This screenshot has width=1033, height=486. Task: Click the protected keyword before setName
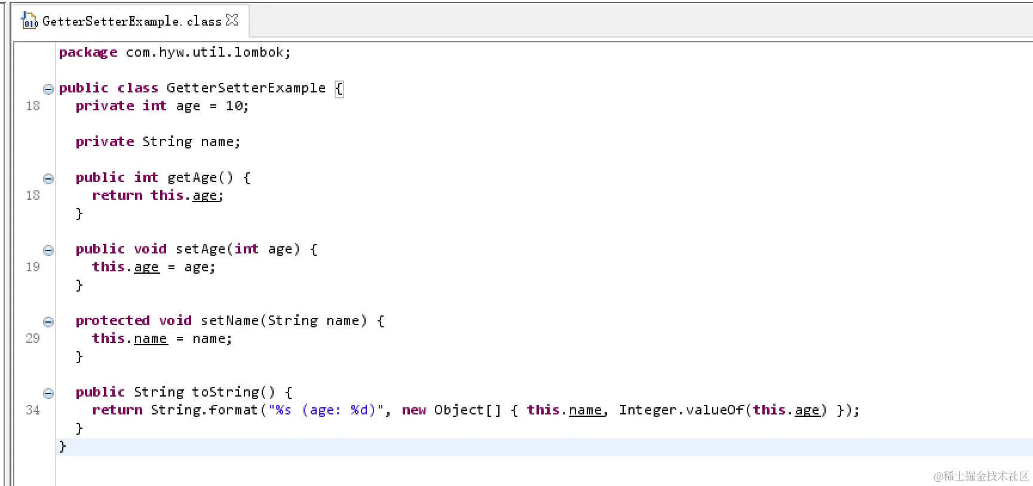tap(112, 321)
